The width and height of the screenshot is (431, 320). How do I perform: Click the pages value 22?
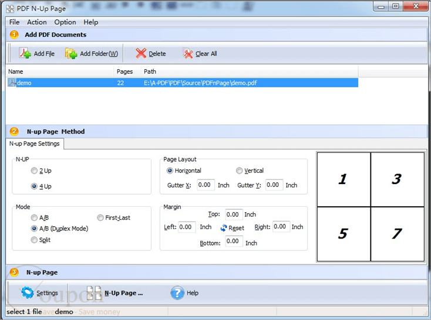[120, 83]
